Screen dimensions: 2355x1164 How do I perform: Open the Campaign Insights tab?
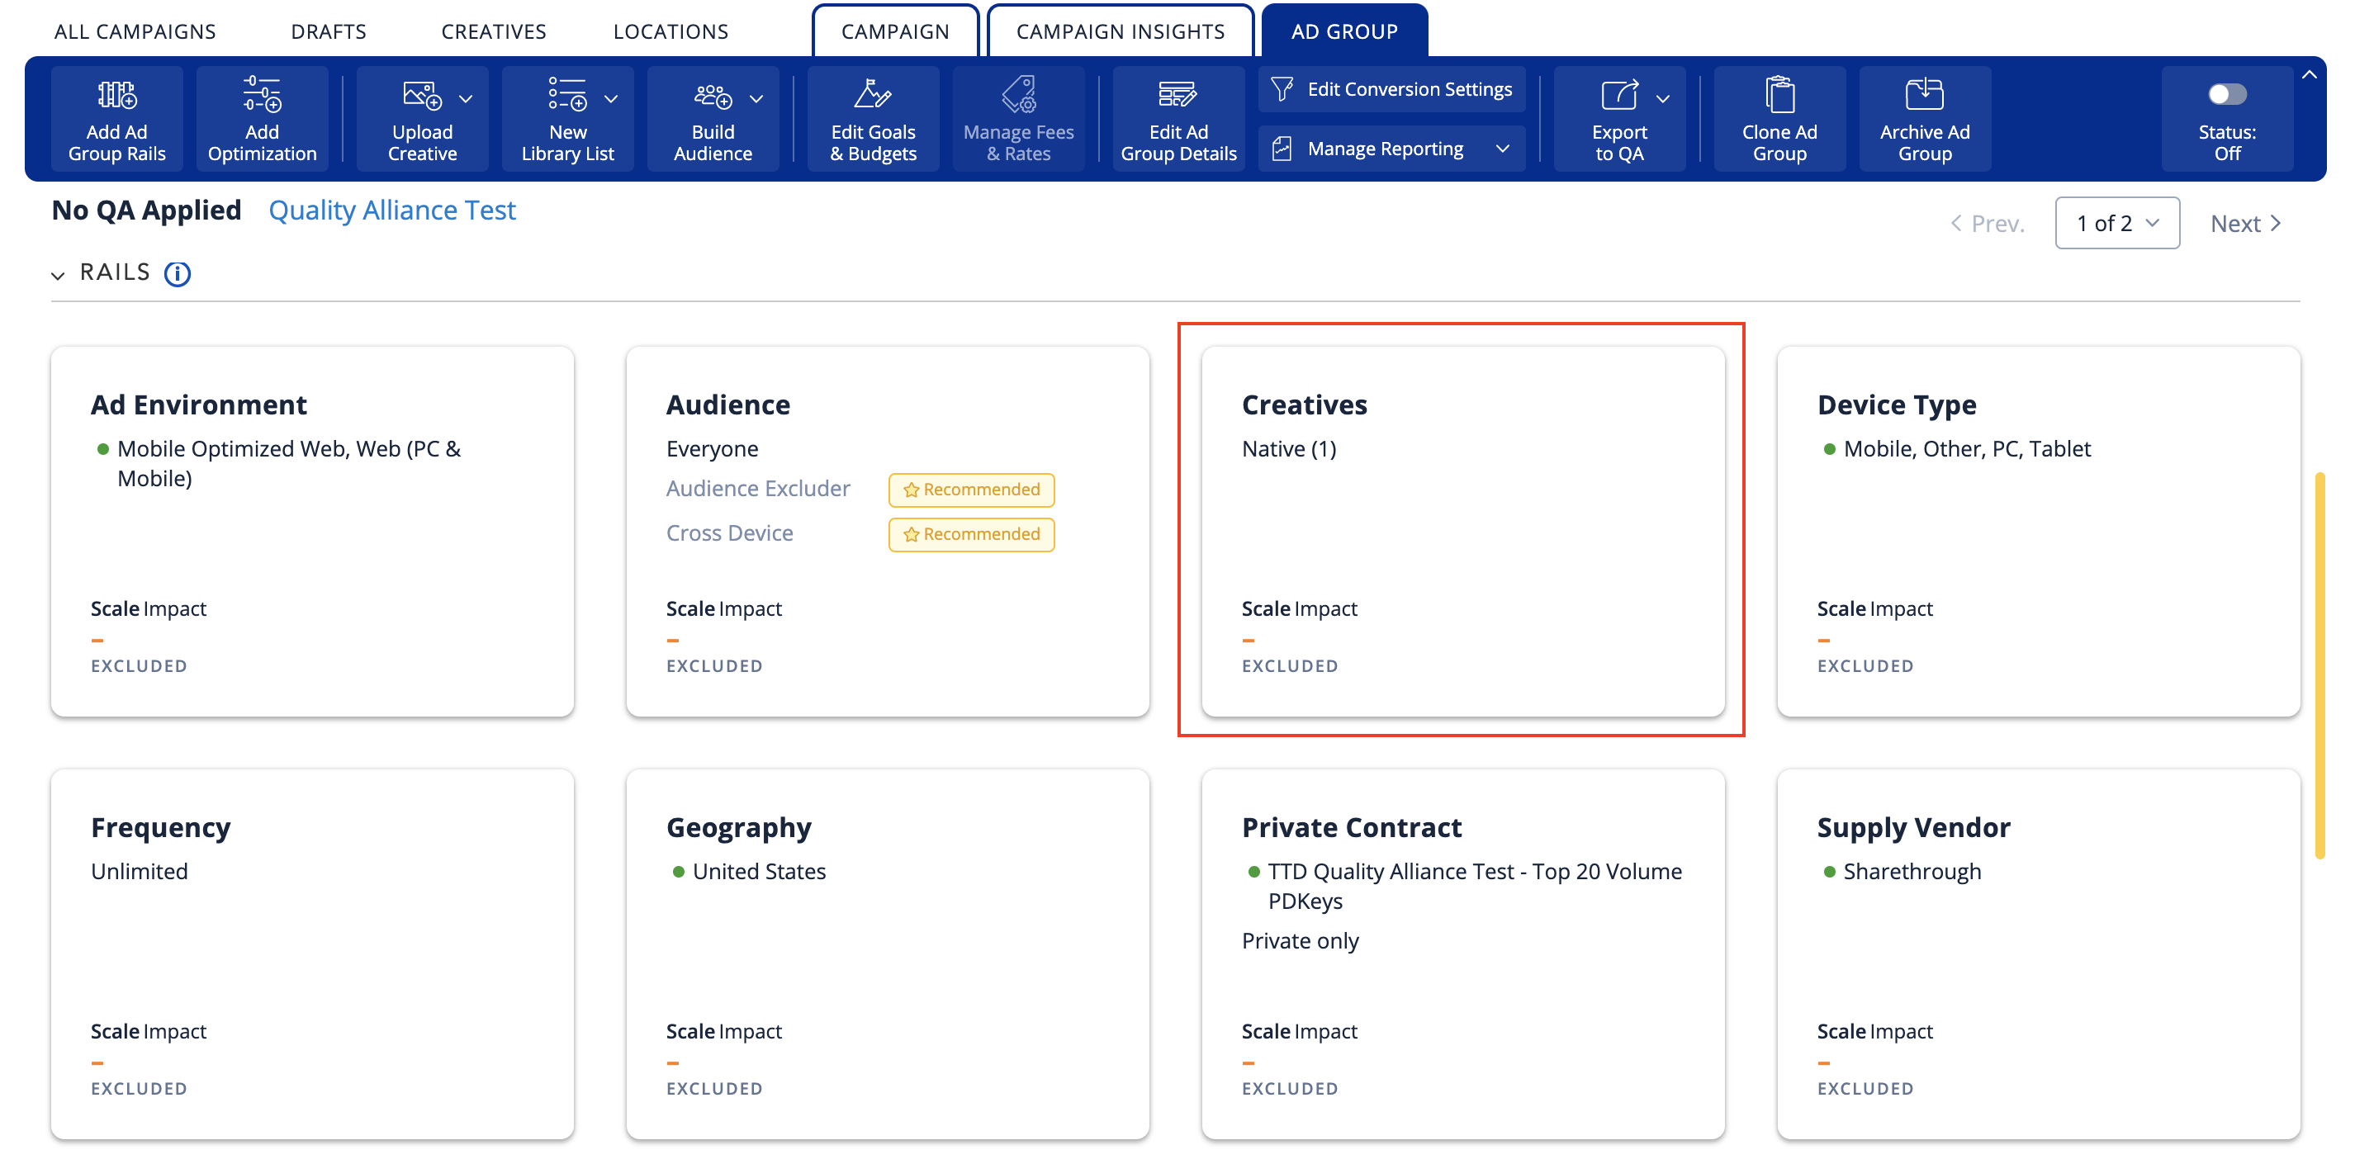(x=1120, y=31)
